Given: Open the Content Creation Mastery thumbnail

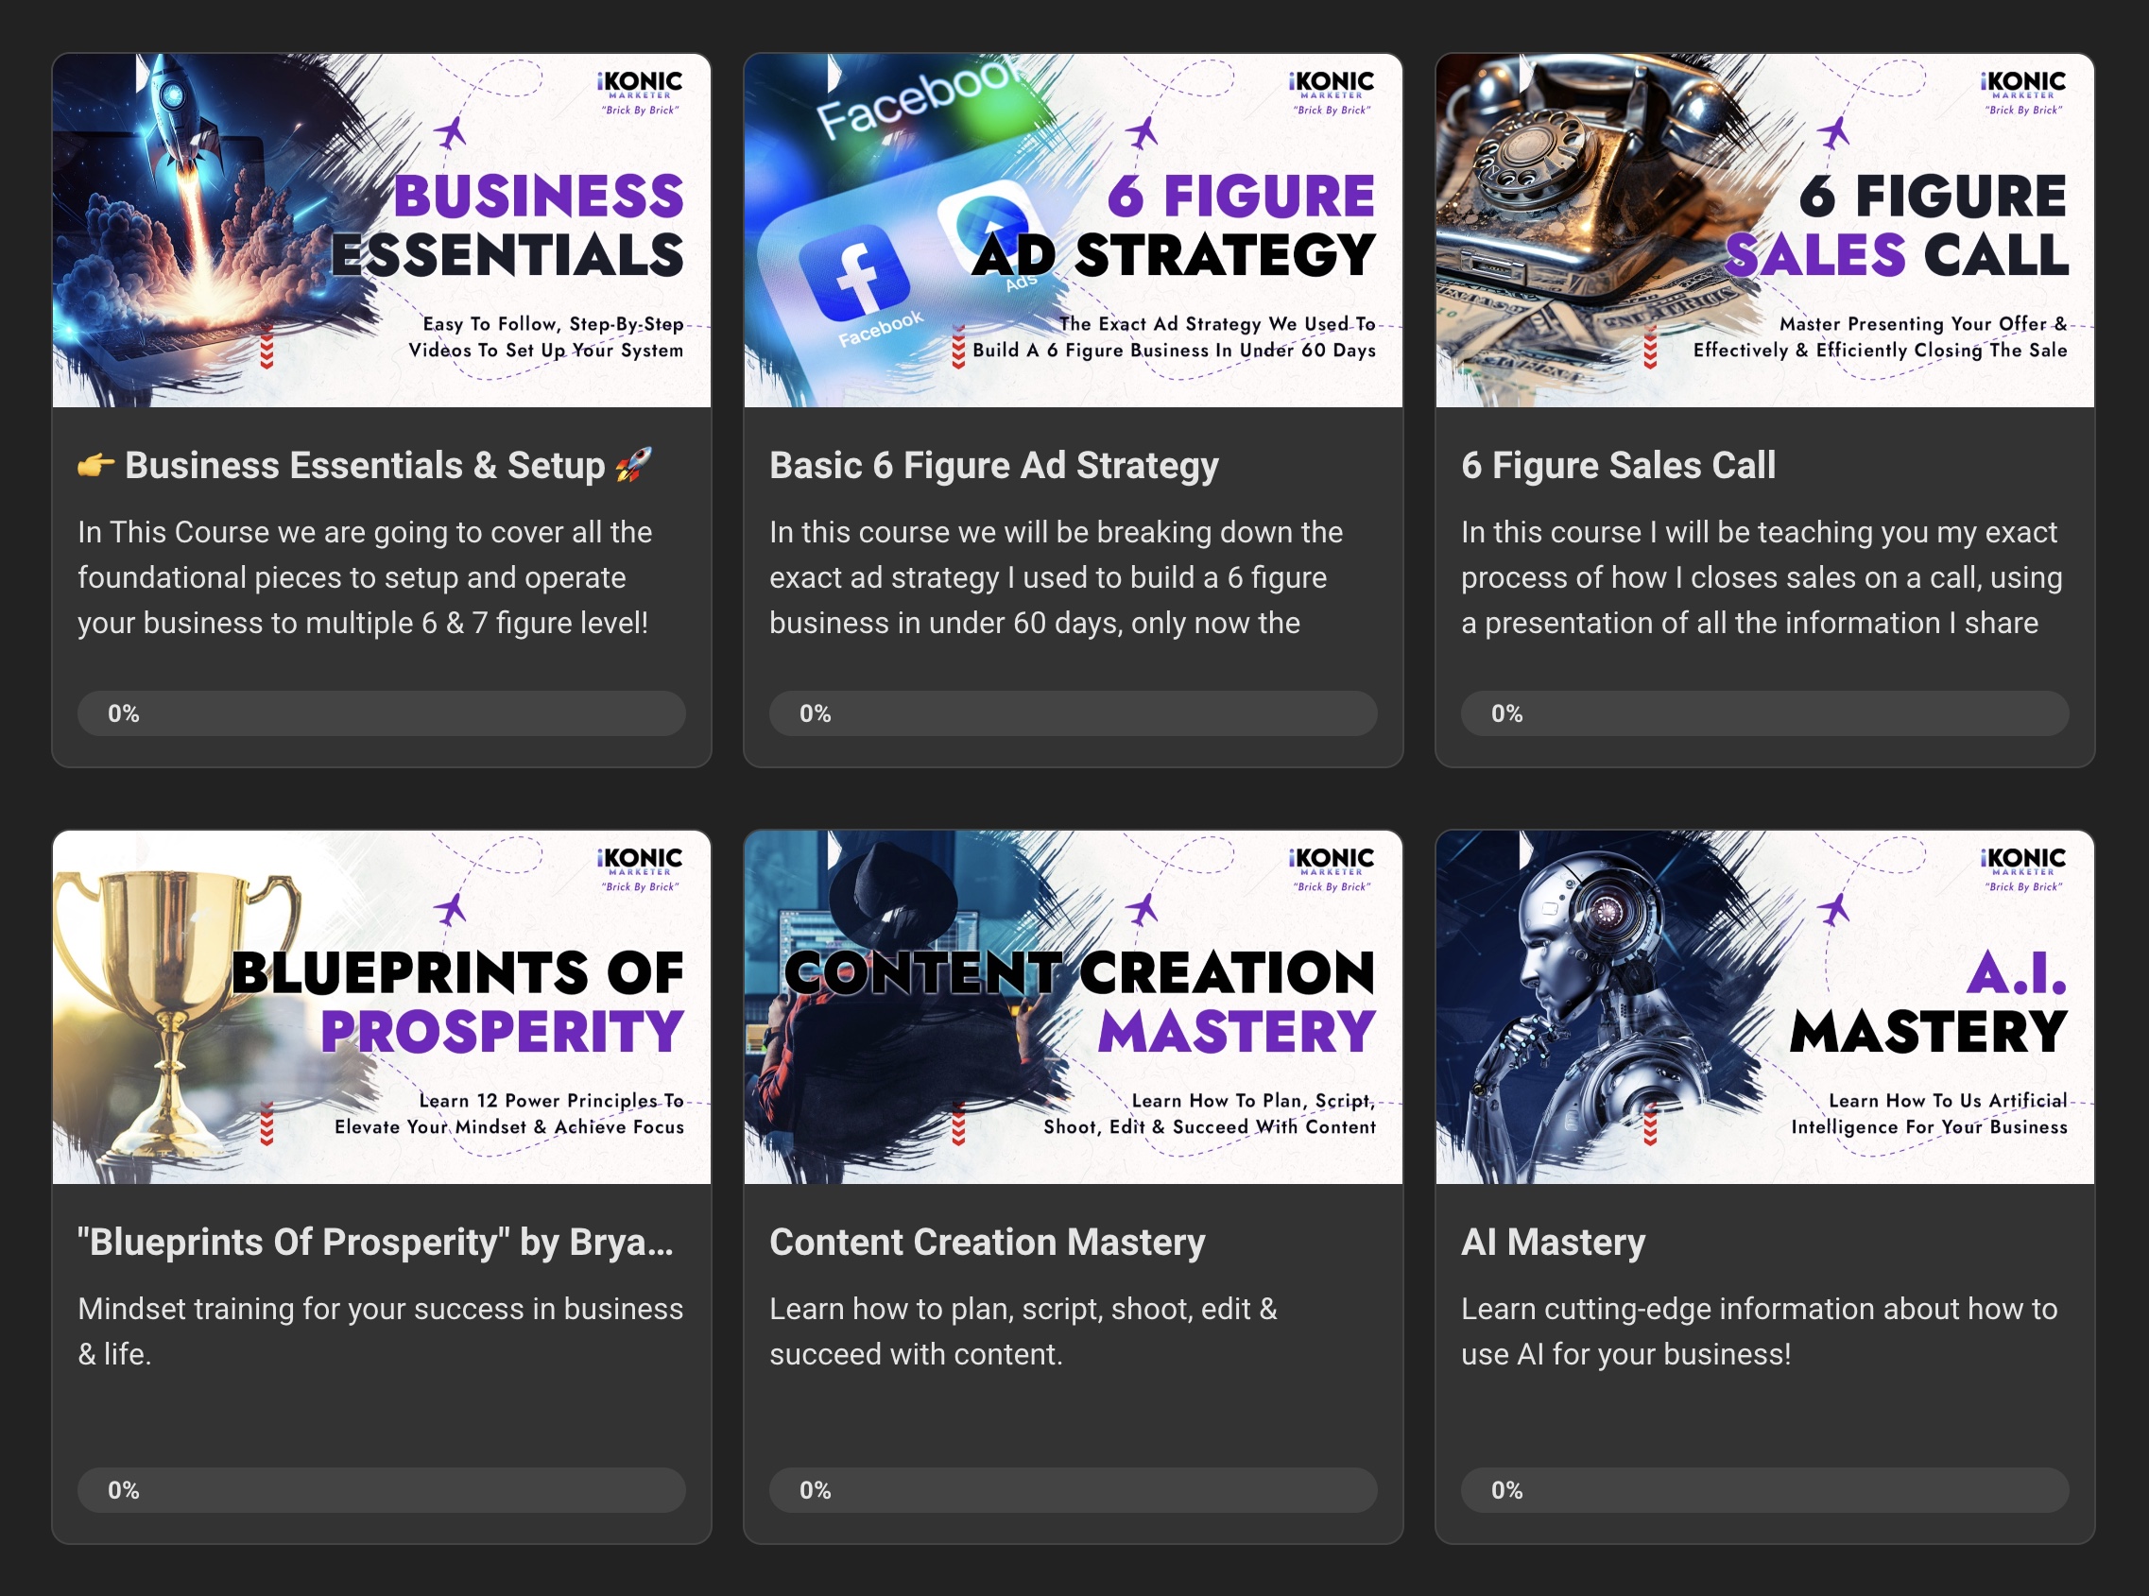Looking at the screenshot, I should click(1074, 1006).
